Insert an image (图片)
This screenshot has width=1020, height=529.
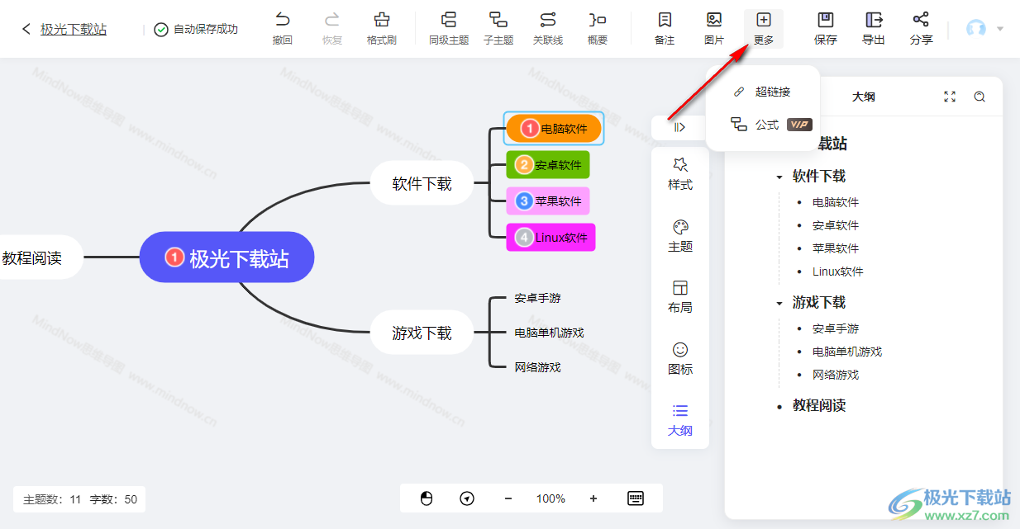tap(714, 28)
